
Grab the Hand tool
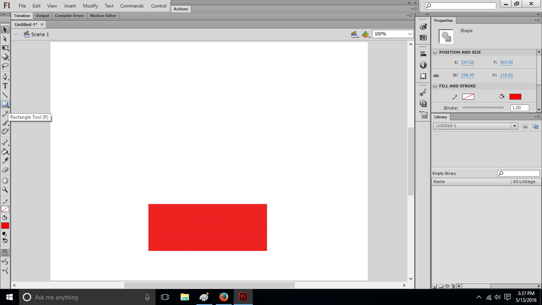pyautogui.click(x=5, y=180)
